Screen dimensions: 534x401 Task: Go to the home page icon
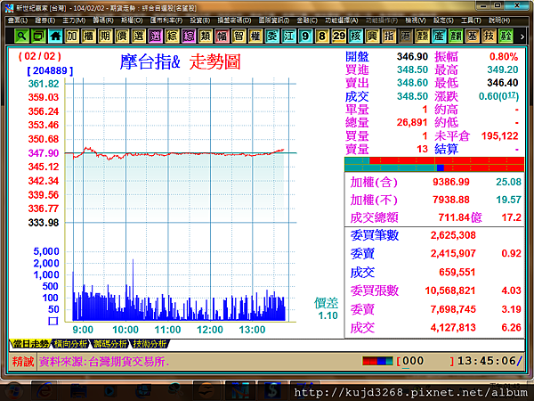click(55, 36)
